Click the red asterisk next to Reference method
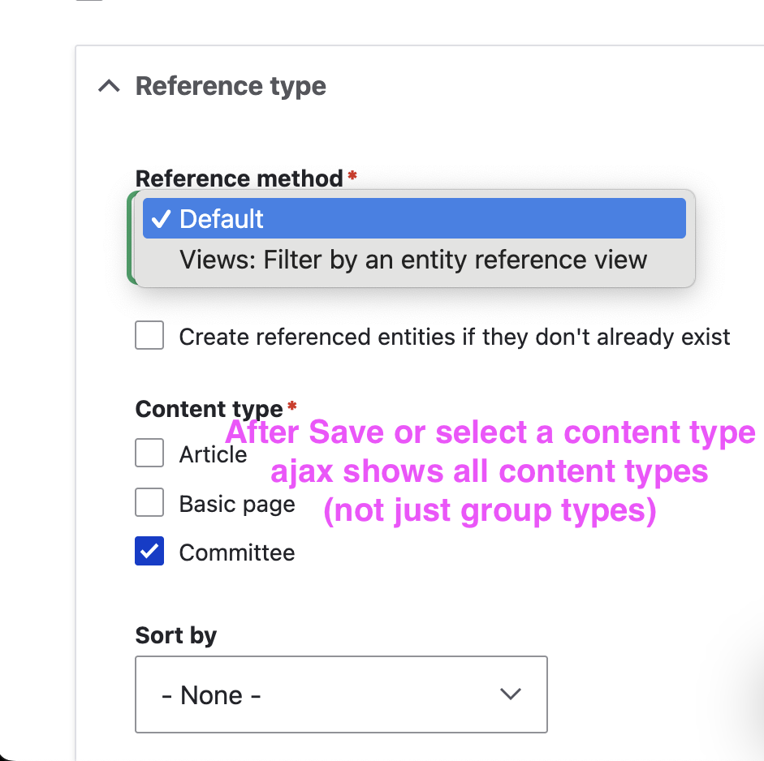Image resolution: width=764 pixels, height=761 pixels. coord(352,175)
